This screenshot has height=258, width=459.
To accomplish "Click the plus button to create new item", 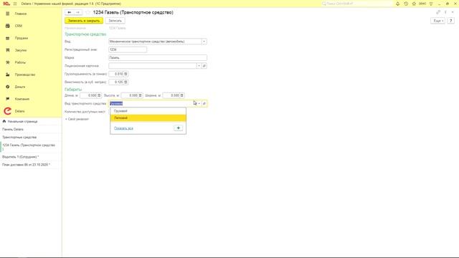I will tap(179, 128).
